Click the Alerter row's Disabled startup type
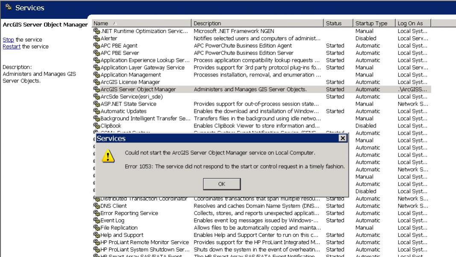Viewport: 456px width, 257px height. pos(366,38)
